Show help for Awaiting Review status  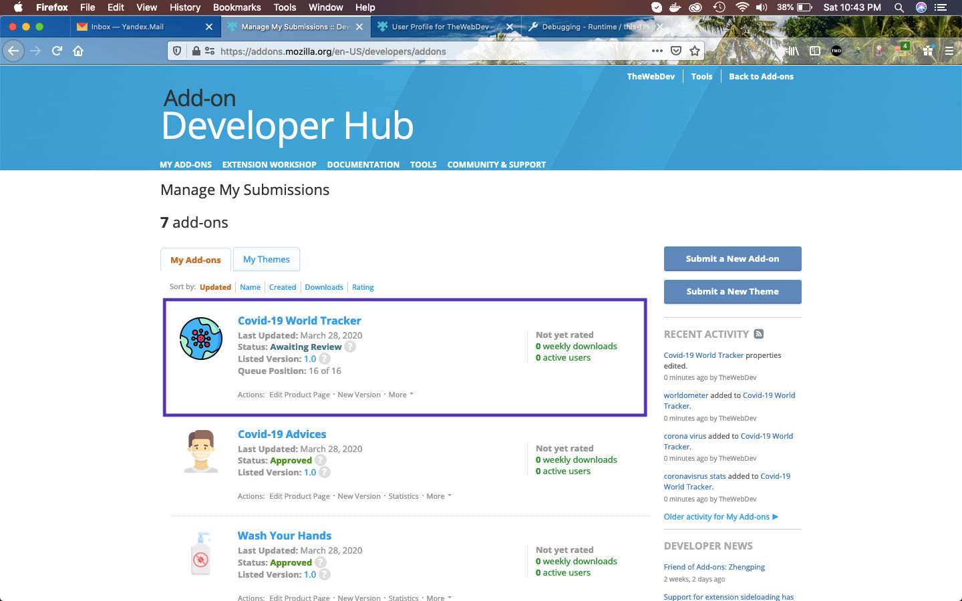(350, 347)
